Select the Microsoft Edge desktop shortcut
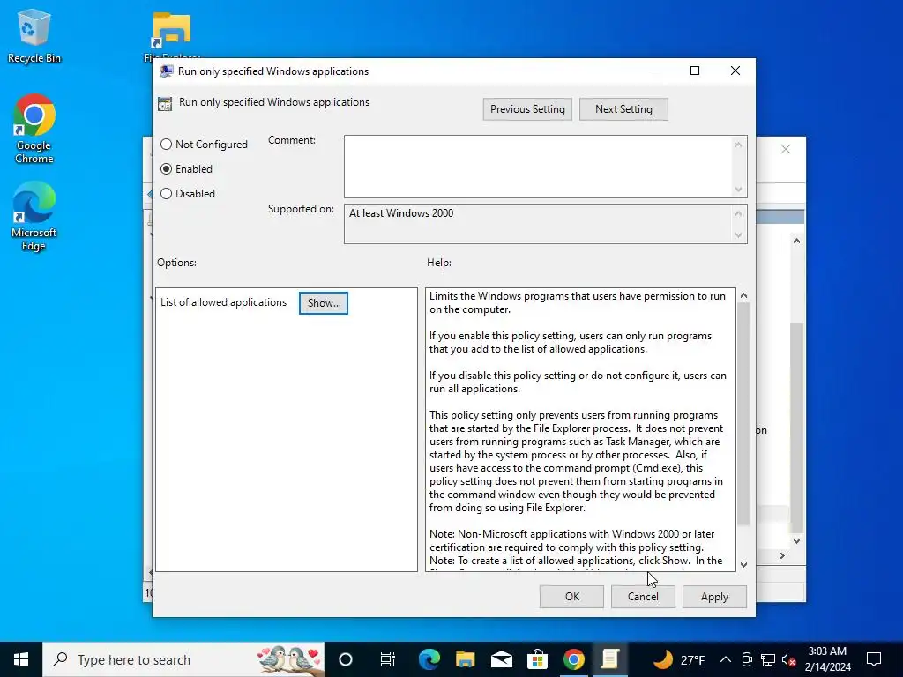Viewport: 903px width, 677px height. (x=34, y=217)
